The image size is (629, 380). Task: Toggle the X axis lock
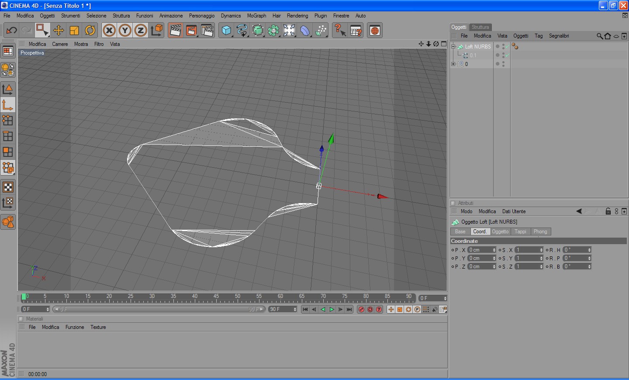109,31
